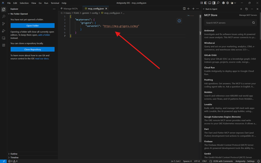Open remote window indicator in status bar
This screenshot has width=261, height=163.
pyautogui.click(x=3, y=161)
